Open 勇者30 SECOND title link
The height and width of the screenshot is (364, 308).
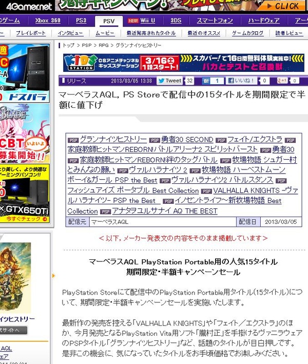click(x=187, y=139)
